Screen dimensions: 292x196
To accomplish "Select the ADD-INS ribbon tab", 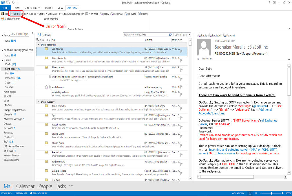I will click(x=72, y=8).
